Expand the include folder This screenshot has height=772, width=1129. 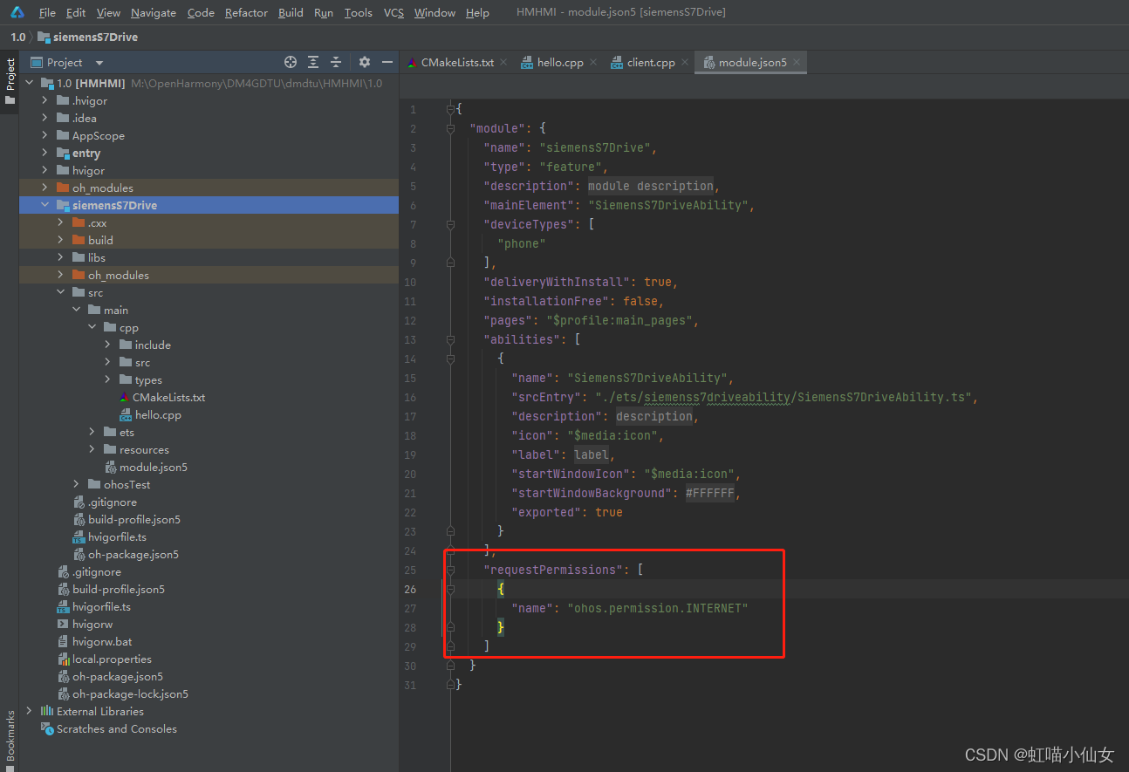click(x=108, y=345)
